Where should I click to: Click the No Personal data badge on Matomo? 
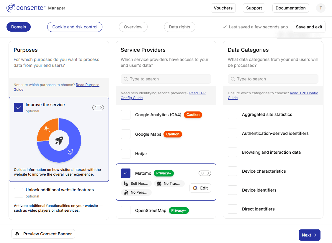point(136,192)
